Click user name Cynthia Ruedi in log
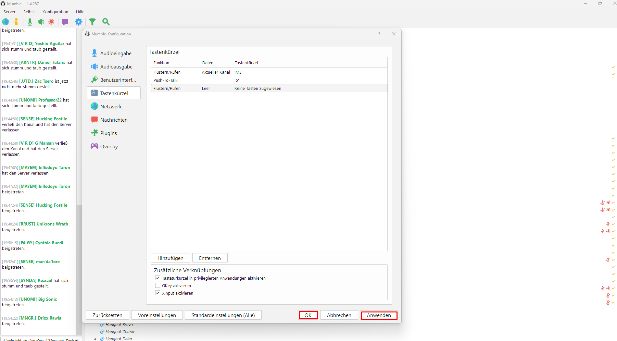This screenshot has height=341, width=617. coord(49,243)
